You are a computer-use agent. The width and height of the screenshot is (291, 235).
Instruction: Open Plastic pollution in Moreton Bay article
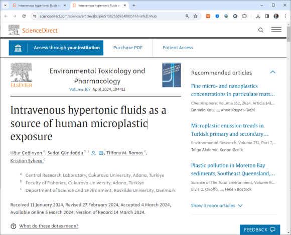point(233,169)
